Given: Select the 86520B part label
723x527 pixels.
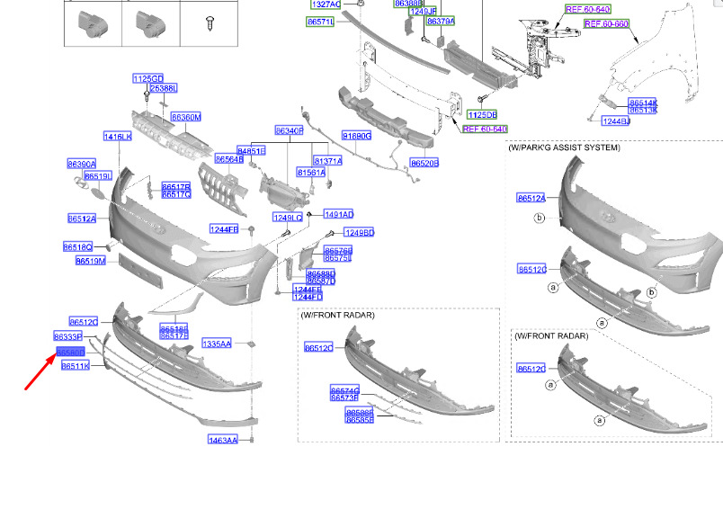Looking at the screenshot, I should click(x=424, y=163).
